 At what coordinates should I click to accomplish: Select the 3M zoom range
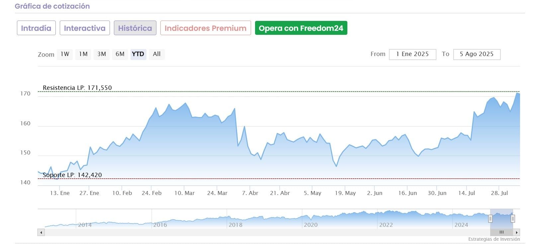click(102, 54)
